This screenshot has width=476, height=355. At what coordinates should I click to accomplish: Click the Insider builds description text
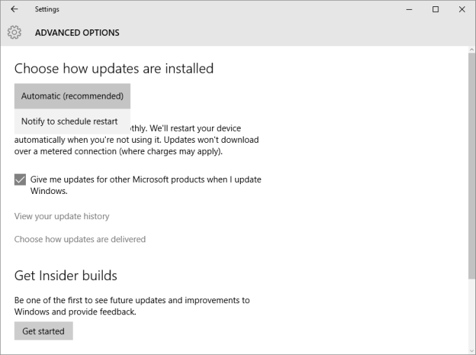tap(132, 306)
